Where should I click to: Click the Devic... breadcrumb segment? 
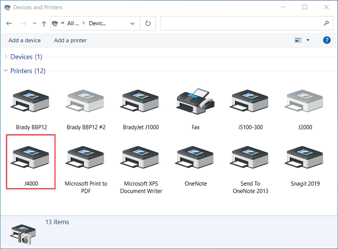[97, 23]
